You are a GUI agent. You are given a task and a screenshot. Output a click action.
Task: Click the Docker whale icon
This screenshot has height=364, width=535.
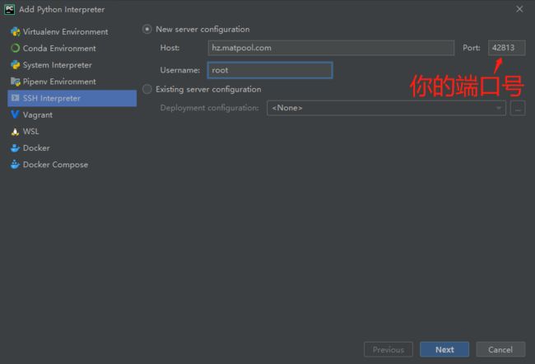point(16,148)
